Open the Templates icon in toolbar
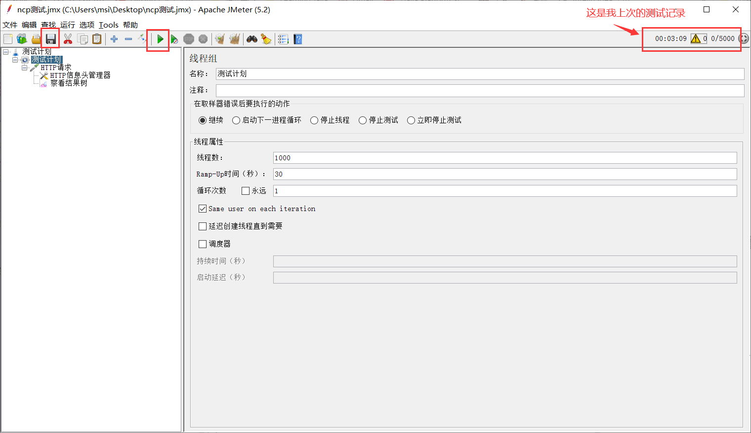Viewport: 751px width, 433px height. coord(22,39)
